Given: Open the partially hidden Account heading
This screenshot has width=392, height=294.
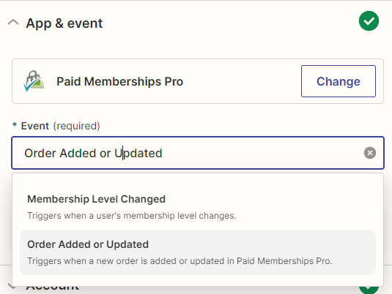Looking at the screenshot, I should pyautogui.click(x=53, y=288).
